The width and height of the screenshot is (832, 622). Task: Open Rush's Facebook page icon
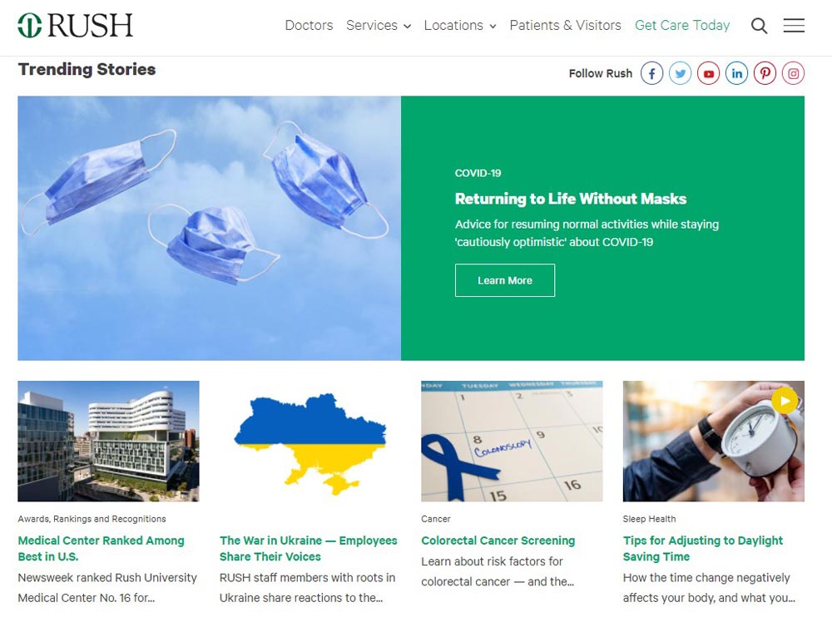click(651, 73)
